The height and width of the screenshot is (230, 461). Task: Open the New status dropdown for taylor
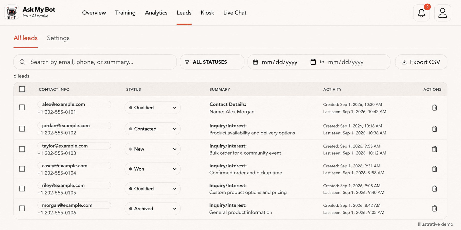pos(153,149)
